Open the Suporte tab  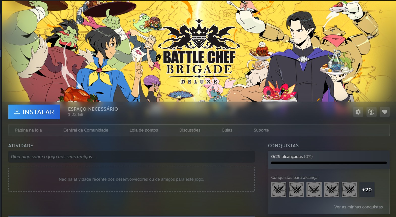pos(261,130)
